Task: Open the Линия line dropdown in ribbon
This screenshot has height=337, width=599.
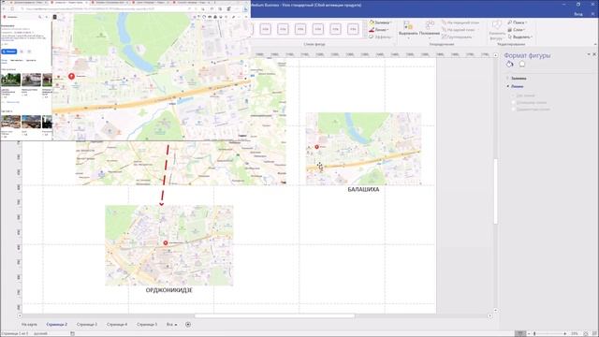Action: click(379, 30)
